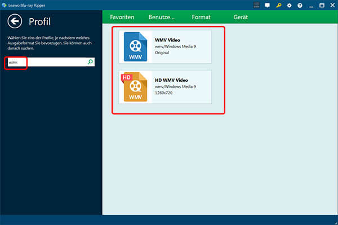Click the '1280x720' resolution text

163,93
